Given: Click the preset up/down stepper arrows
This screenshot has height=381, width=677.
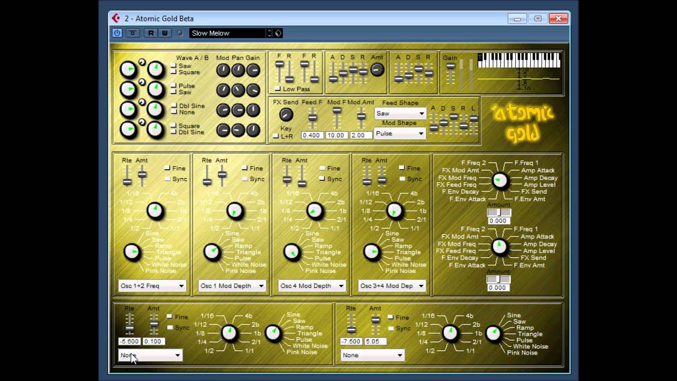Looking at the screenshot, I should click(x=269, y=33).
